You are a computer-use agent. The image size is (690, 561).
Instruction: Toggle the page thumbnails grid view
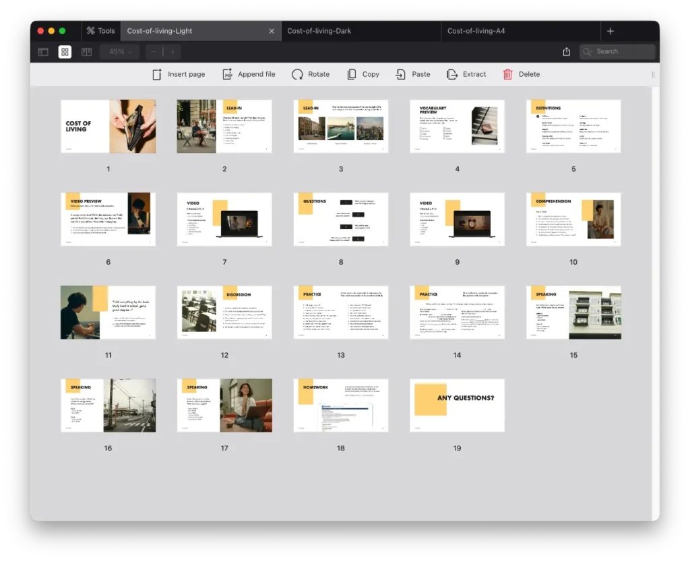[65, 52]
